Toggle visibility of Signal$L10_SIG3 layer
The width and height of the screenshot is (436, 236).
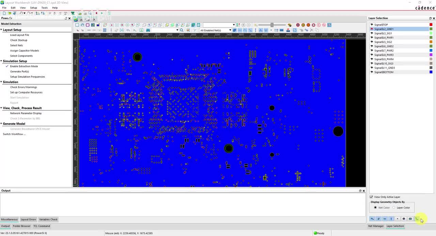point(372,63)
